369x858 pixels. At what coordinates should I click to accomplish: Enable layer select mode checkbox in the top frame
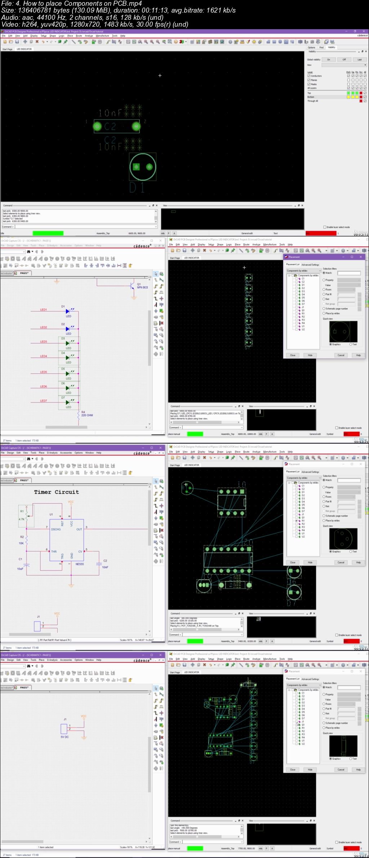click(x=325, y=227)
